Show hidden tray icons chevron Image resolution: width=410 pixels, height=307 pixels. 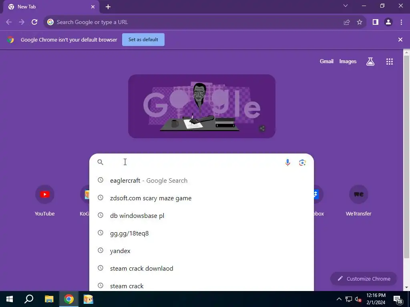click(x=339, y=299)
